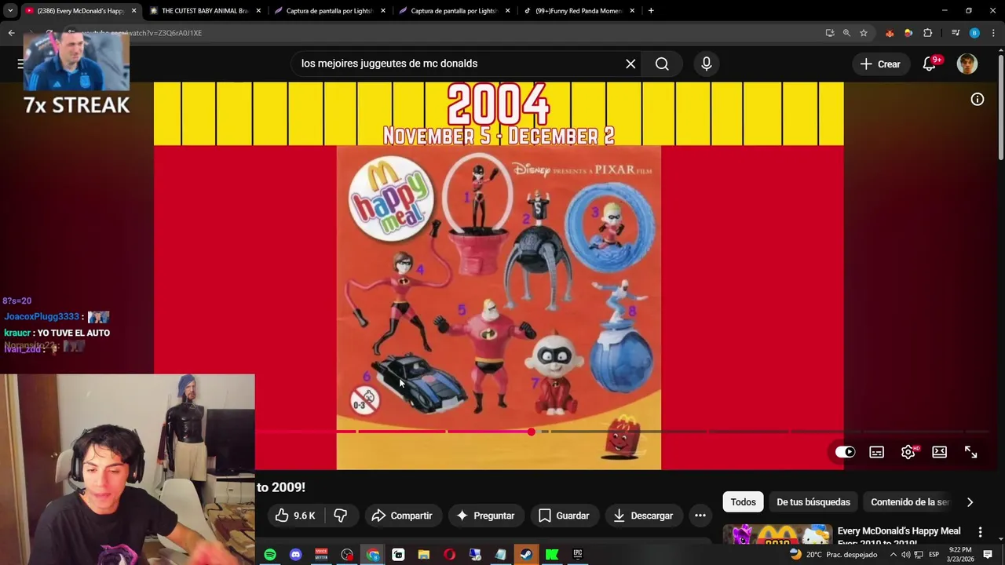The width and height of the screenshot is (1005, 565).
Task: Switch ESP keyboard language
Action: (934, 555)
